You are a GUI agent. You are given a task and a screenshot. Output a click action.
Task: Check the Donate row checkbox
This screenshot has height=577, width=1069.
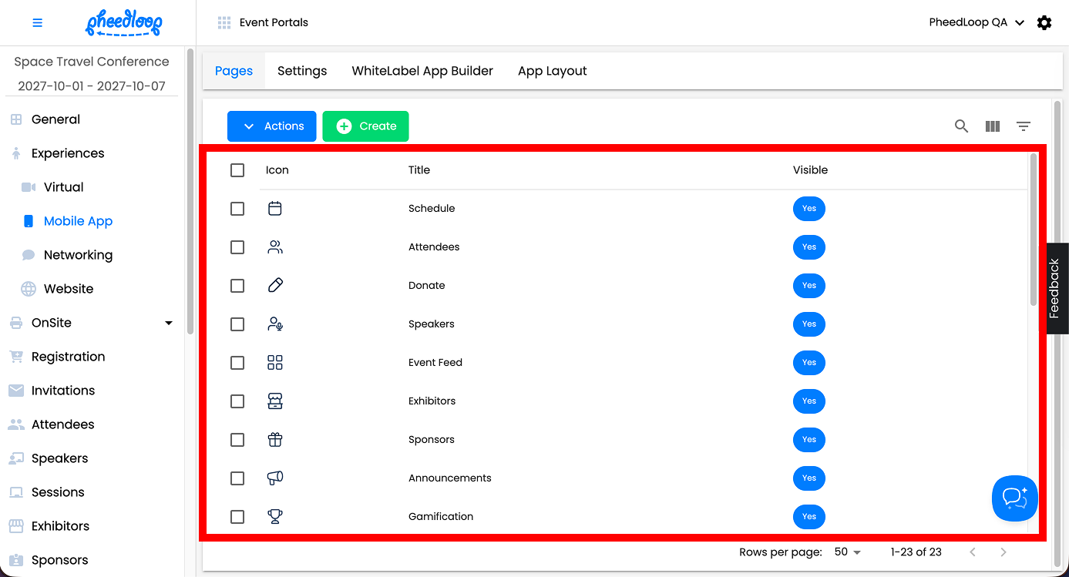237,286
